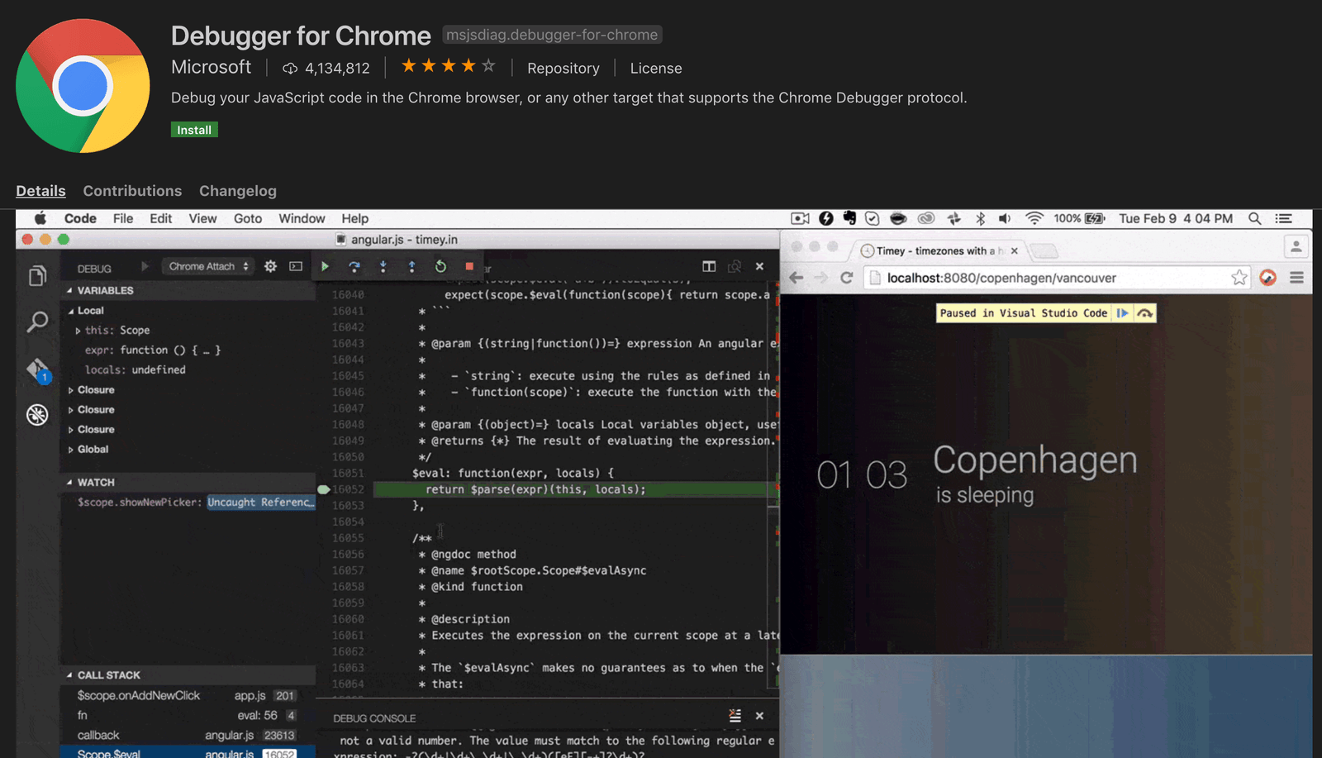Open the debug console icon
This screenshot has height=758, width=1322.
(296, 266)
